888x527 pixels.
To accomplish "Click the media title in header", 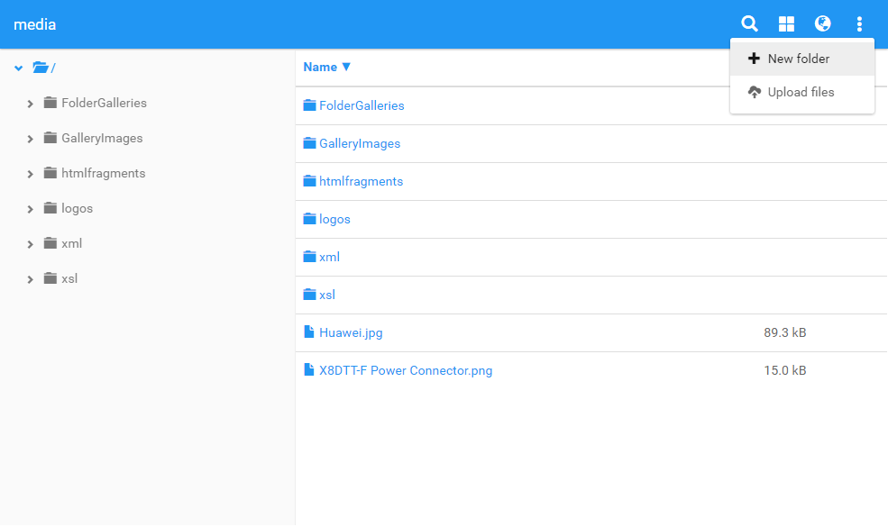I will coord(34,24).
